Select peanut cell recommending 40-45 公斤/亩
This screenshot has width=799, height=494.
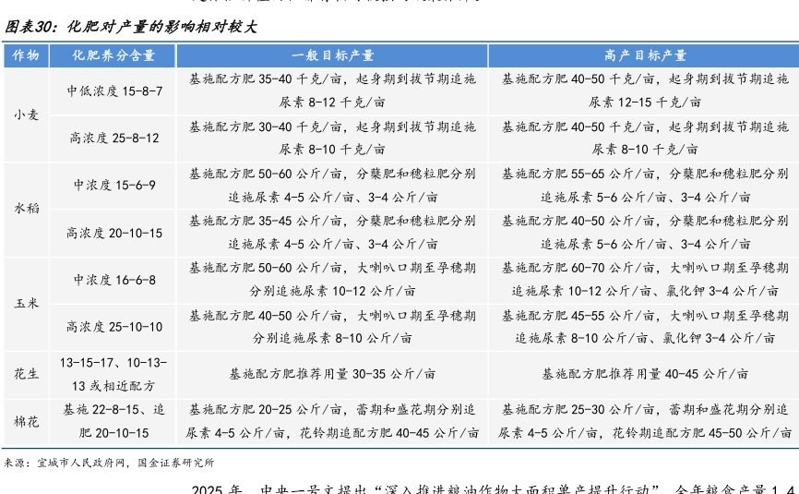(645, 374)
